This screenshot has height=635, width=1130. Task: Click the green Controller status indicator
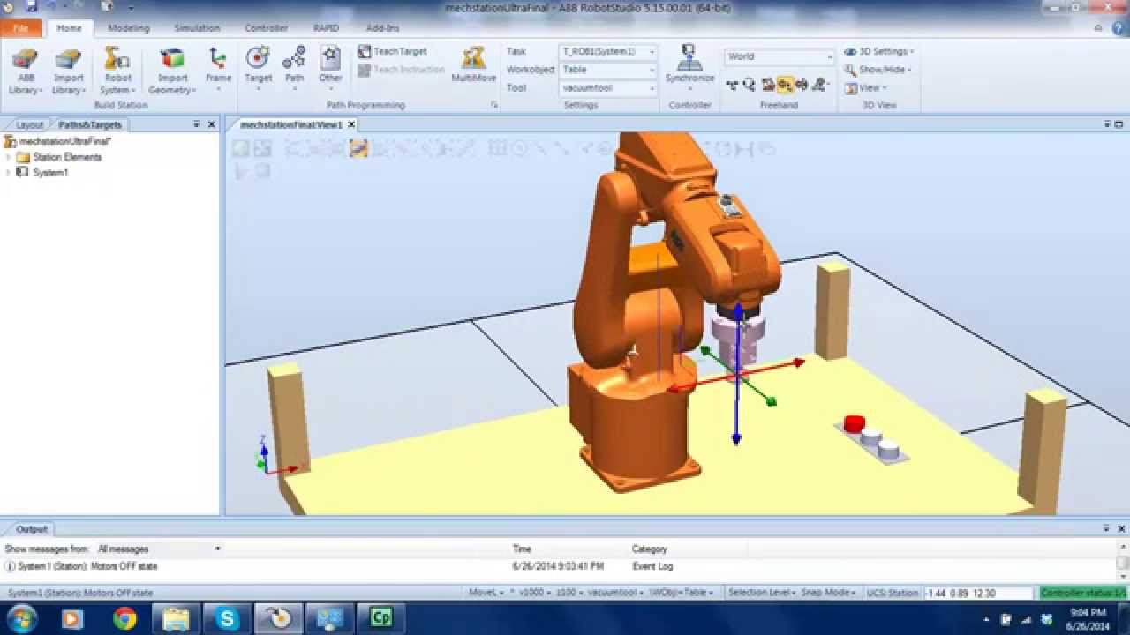[x=1084, y=593]
